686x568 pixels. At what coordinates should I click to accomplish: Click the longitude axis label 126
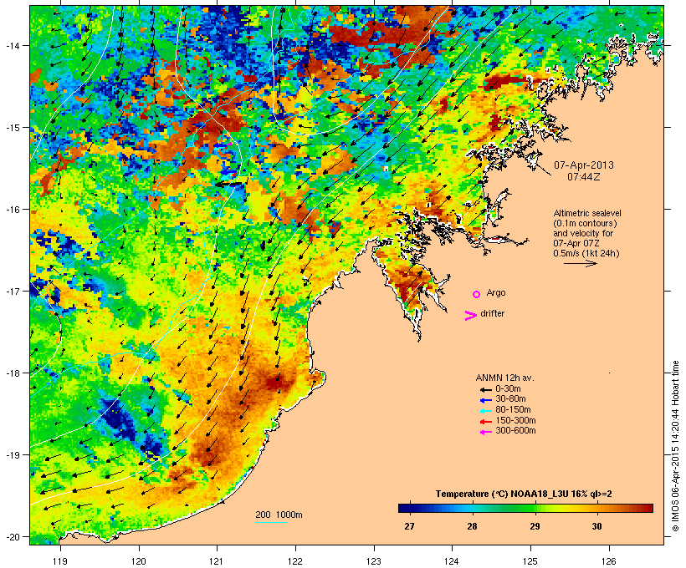pos(609,561)
